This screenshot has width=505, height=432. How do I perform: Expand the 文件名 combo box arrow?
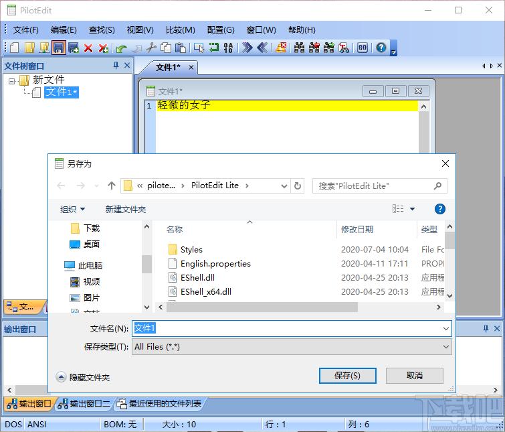click(x=445, y=328)
